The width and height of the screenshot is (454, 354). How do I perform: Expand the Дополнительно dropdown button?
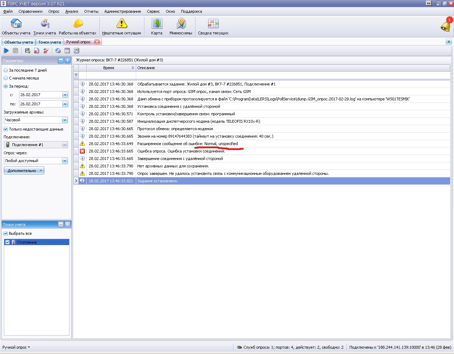[24, 171]
